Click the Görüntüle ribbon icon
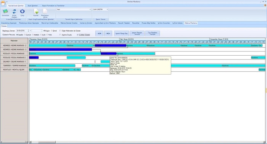The height and width of the screenshot is (144, 267). [x=5, y=11]
